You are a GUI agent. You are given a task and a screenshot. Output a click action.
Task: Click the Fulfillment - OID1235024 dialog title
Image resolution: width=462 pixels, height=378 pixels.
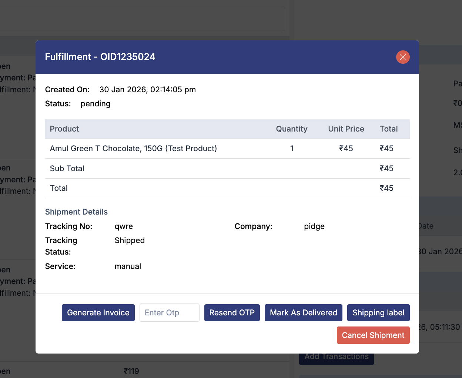pyautogui.click(x=100, y=57)
